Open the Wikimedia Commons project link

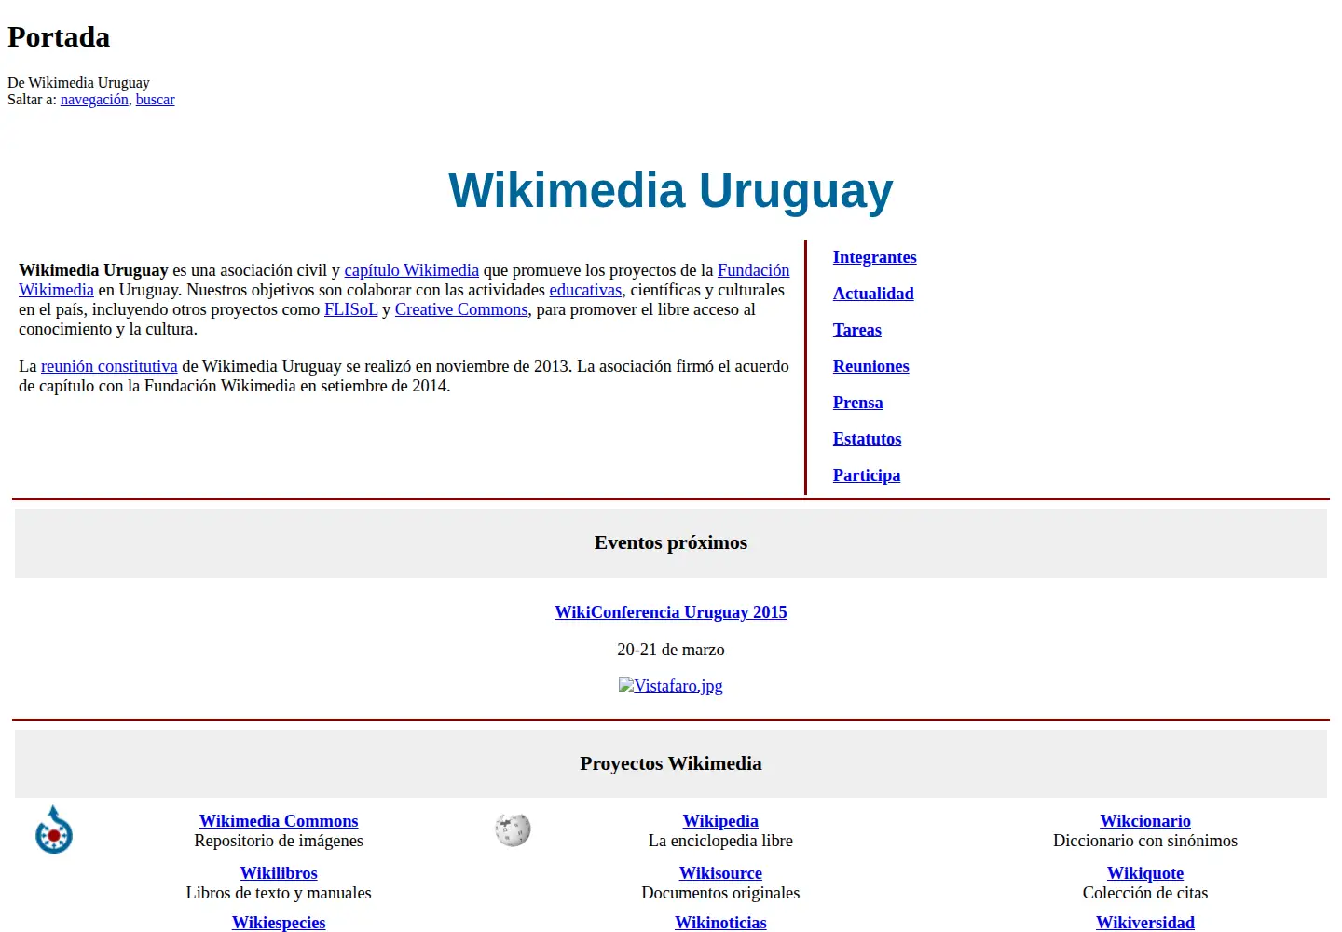point(279,821)
